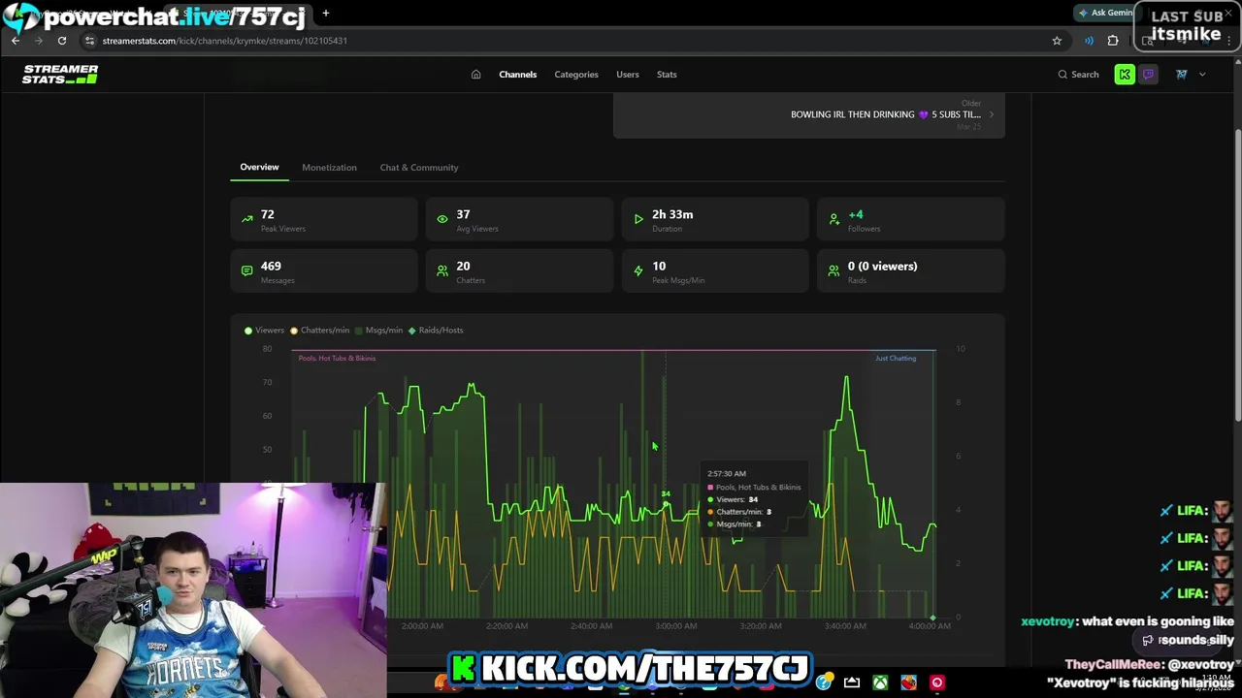Toggle Chatters/min series in chart legend
The image size is (1242, 698).
320,331
